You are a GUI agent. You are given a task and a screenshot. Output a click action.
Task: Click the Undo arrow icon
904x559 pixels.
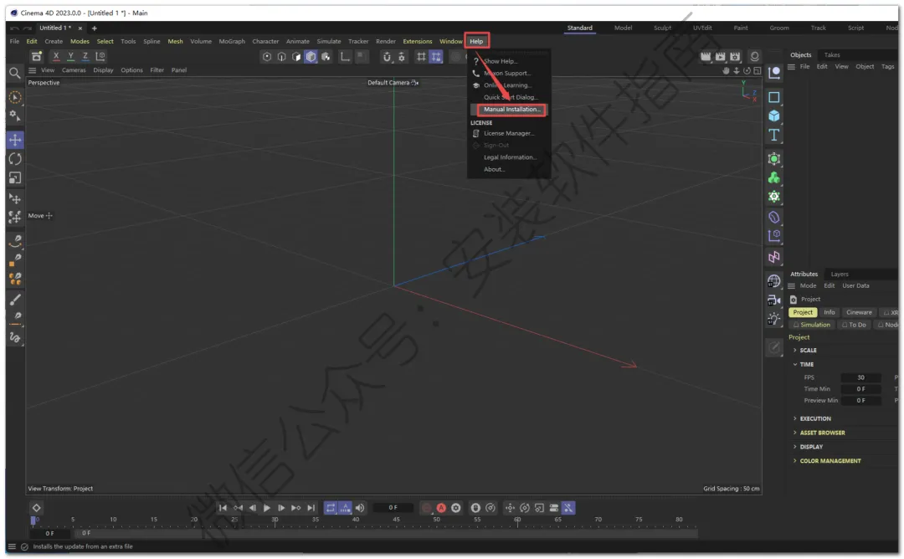(x=14, y=28)
